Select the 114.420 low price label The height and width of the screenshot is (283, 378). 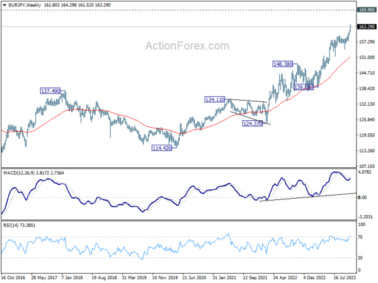162,148
